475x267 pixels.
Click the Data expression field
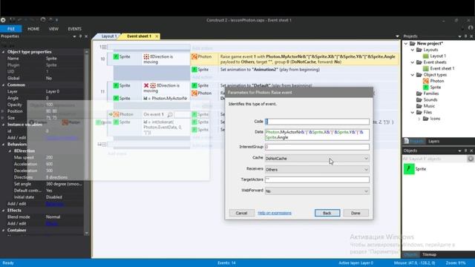coord(317,135)
